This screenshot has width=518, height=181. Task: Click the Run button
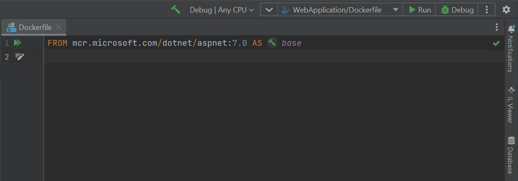coord(420,10)
